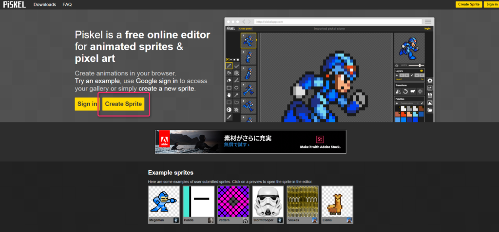Select the Color picker eyedropper tool
This screenshot has height=232, width=499.
click(x=229, y=117)
